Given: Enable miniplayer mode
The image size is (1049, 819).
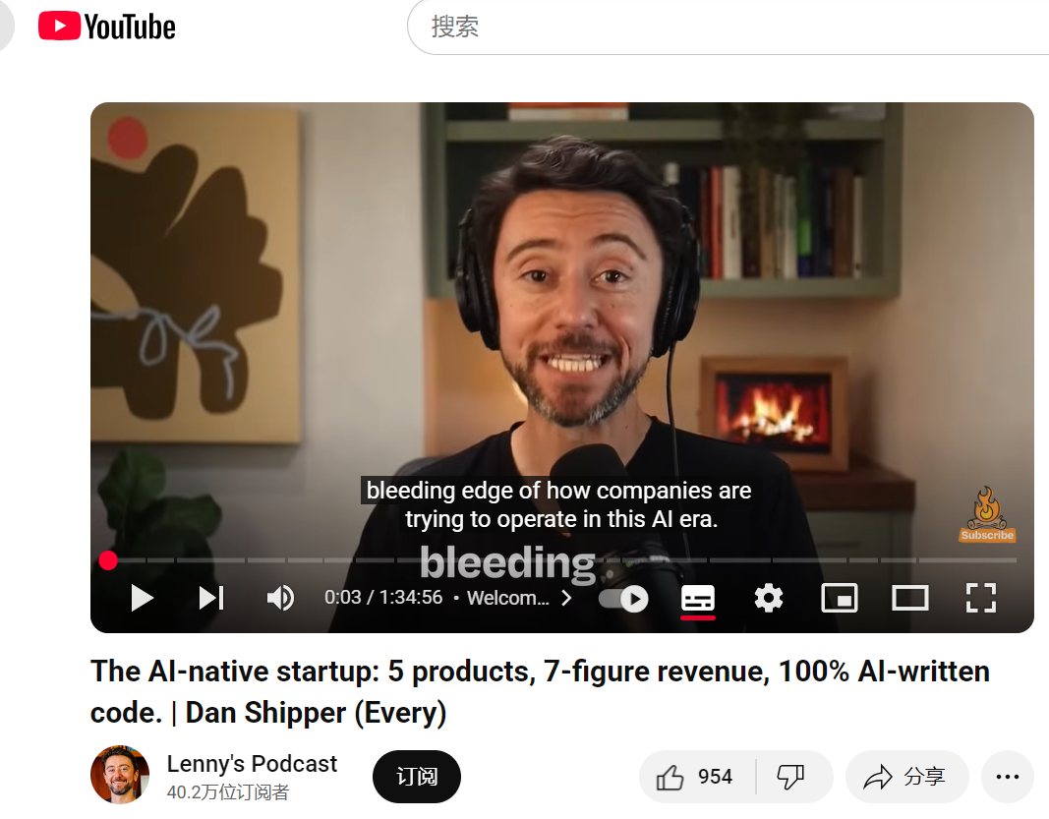Looking at the screenshot, I should (839, 598).
